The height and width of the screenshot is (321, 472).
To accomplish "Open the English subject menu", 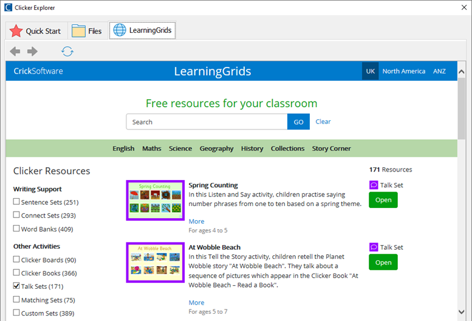I will (123, 148).
